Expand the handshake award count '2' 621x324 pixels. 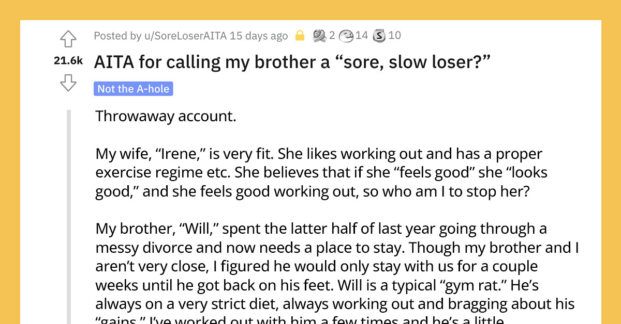click(331, 36)
